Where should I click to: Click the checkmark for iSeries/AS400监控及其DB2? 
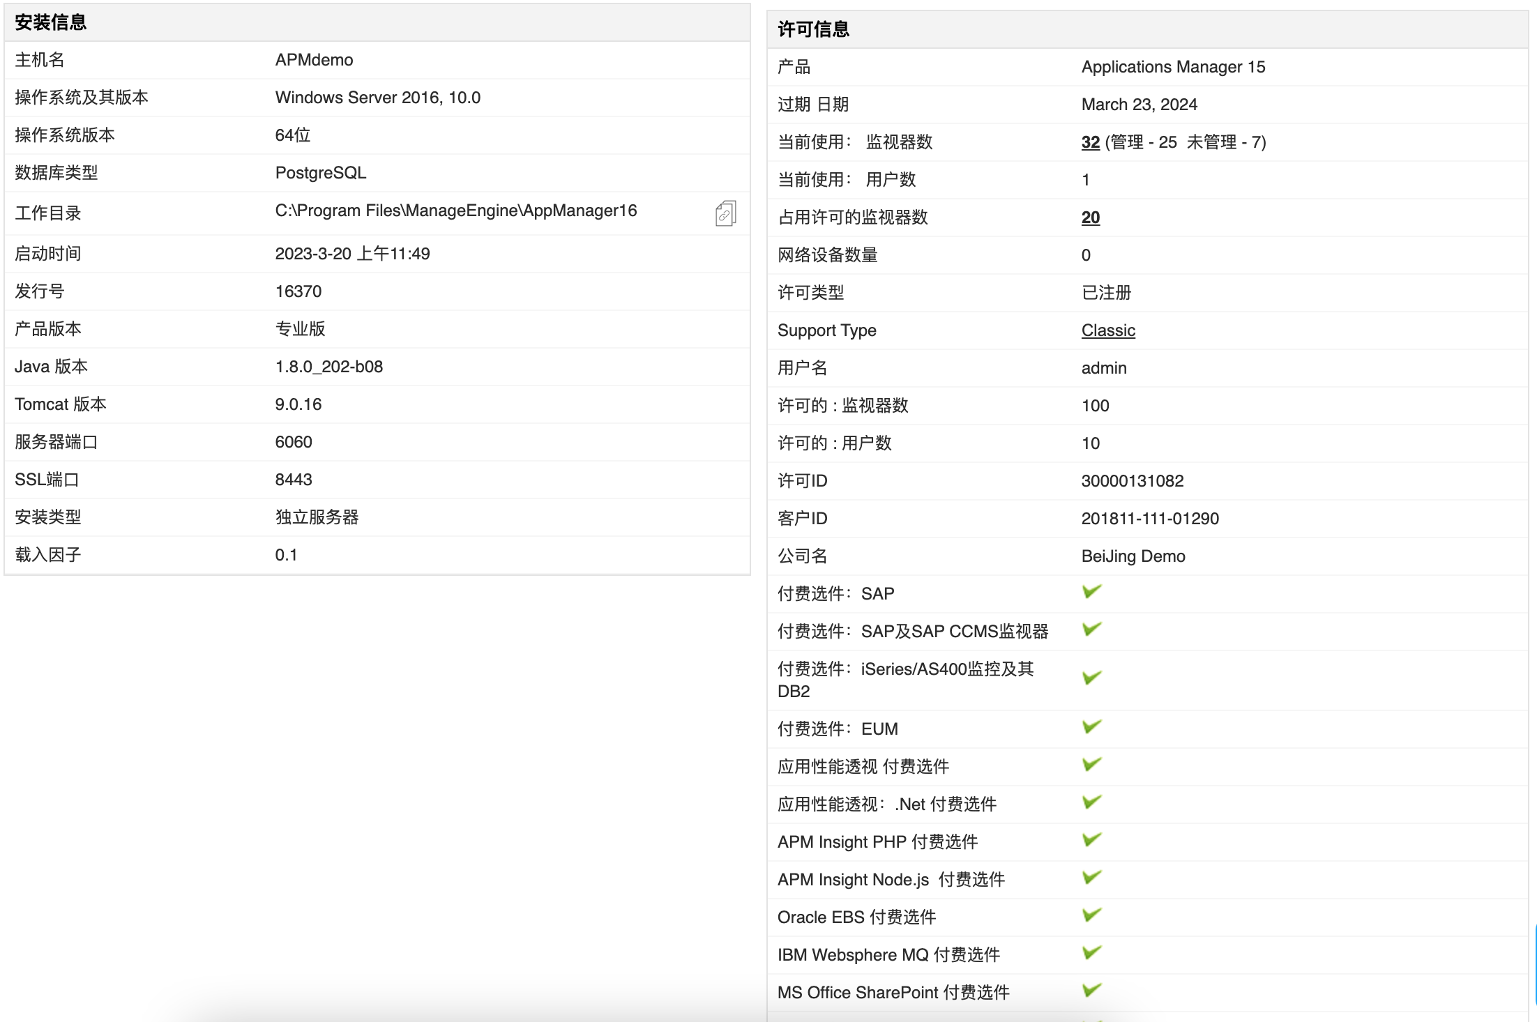[x=1092, y=678]
